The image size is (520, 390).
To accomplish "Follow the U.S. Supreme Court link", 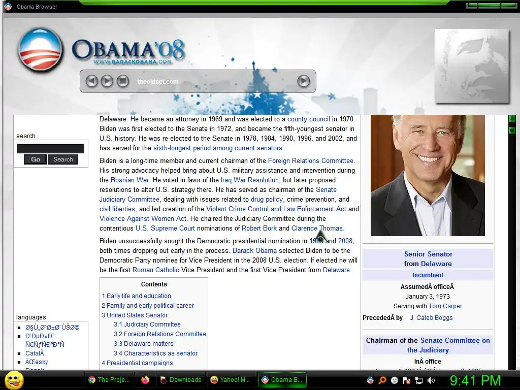I will tap(165, 228).
